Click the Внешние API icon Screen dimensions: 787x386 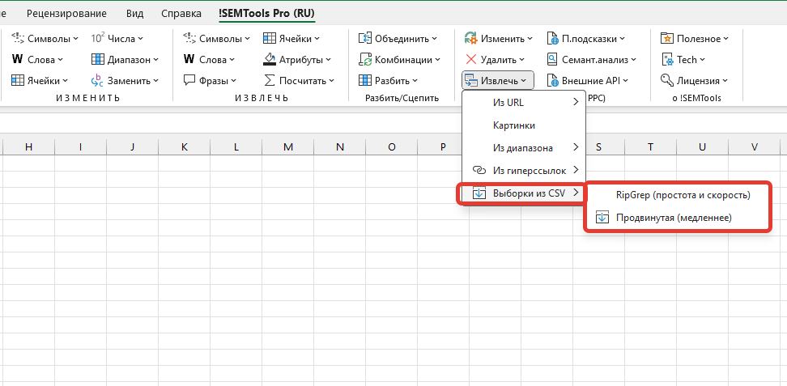point(553,80)
